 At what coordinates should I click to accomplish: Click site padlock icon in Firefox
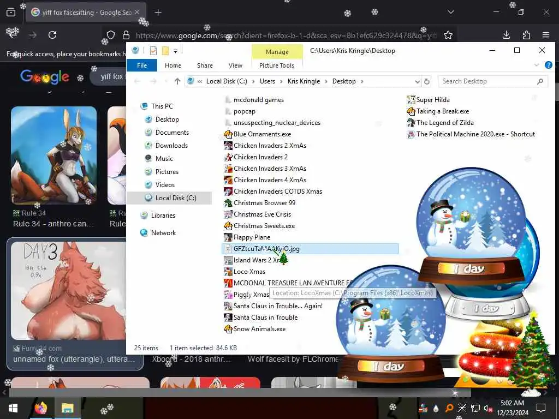tap(126, 35)
